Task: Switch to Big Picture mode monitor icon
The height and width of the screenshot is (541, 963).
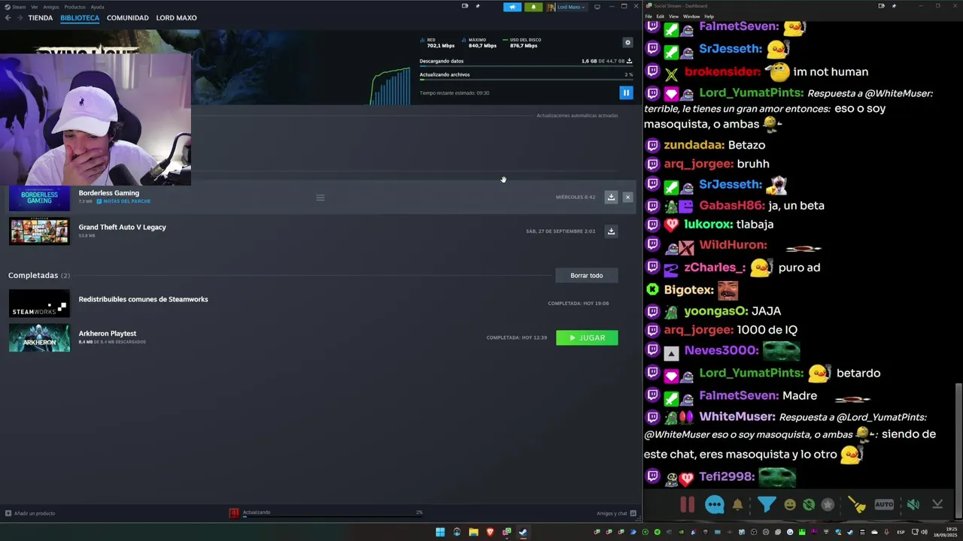Action: [x=597, y=7]
